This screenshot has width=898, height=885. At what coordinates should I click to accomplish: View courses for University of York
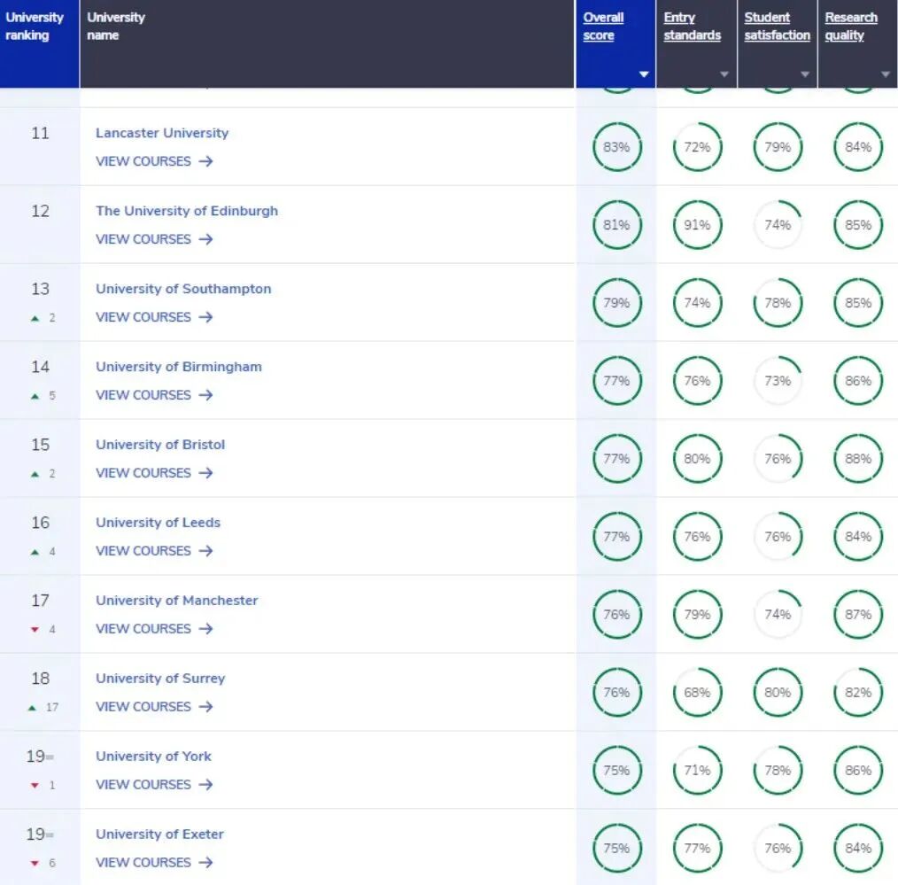point(154,785)
